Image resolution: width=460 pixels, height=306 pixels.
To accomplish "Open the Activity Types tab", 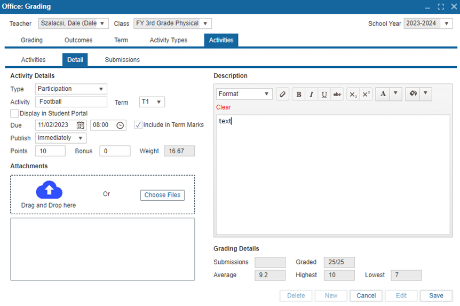I will coord(168,40).
